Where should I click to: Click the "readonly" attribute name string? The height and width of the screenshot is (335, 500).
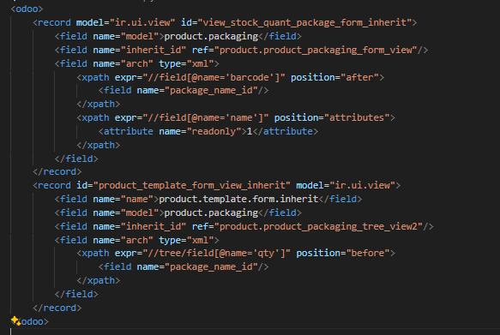[x=214, y=132]
